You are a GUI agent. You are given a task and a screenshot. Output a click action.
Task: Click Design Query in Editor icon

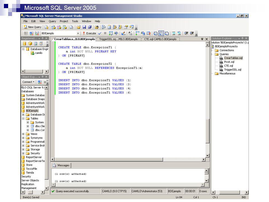coord(123,33)
